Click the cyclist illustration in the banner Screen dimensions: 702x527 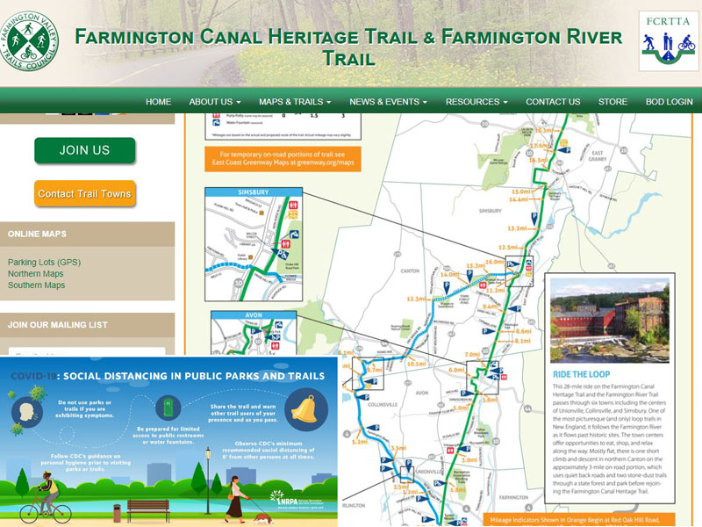46,498
